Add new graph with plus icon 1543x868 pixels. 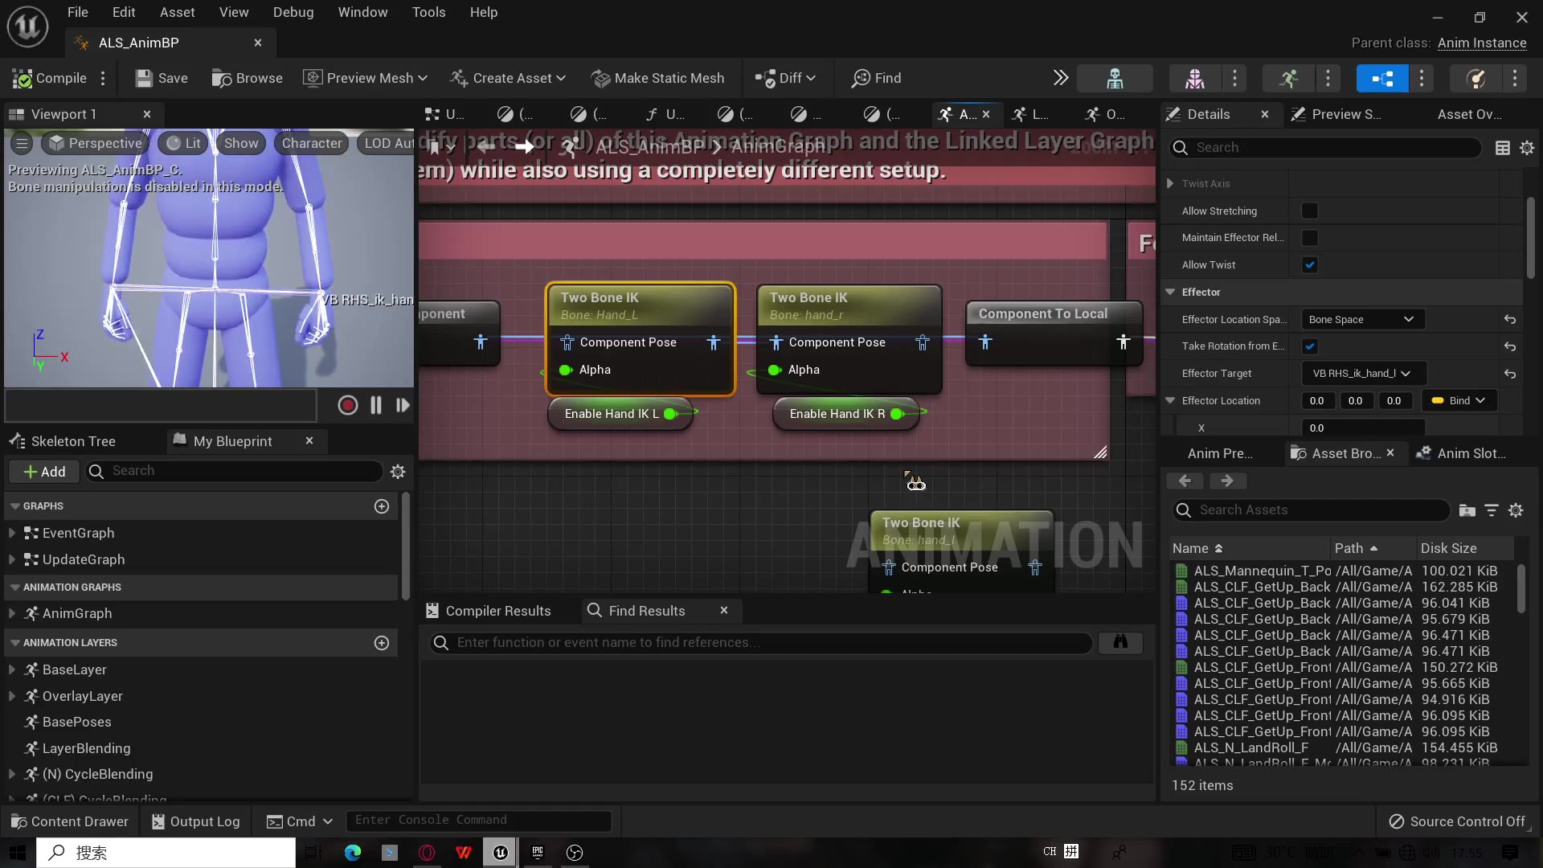coord(382,506)
